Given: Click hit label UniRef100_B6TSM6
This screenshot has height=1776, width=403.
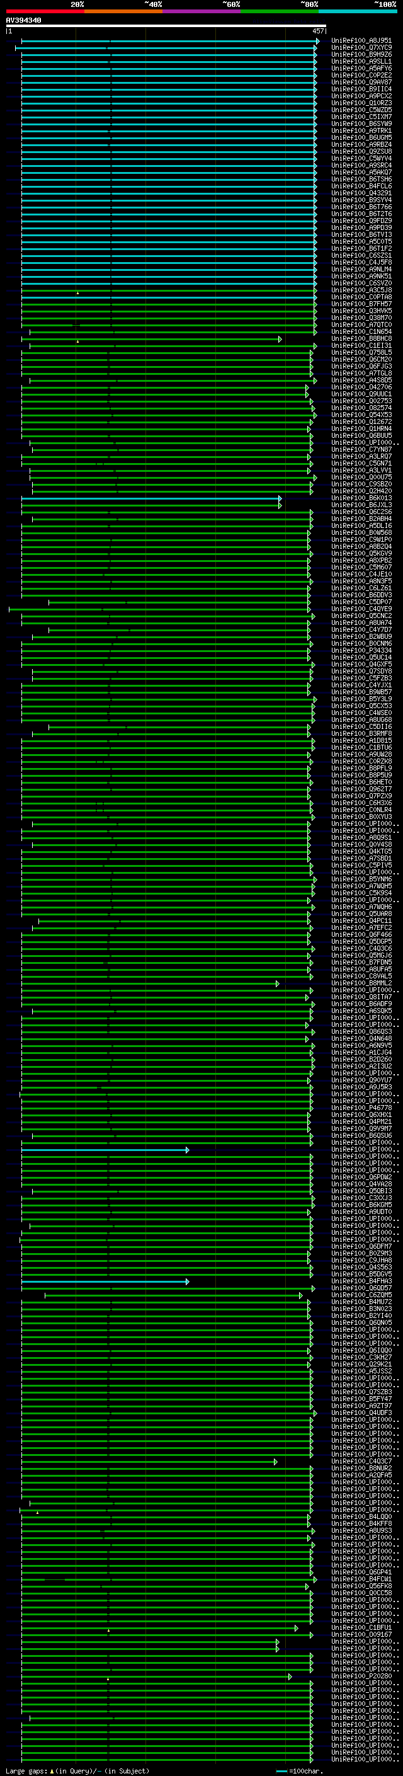Looking at the screenshot, I should 361,180.
